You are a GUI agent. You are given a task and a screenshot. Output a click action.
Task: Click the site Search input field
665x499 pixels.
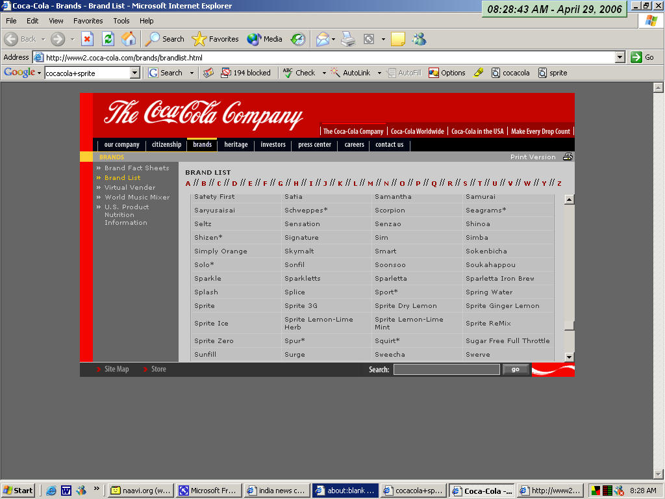click(x=447, y=370)
